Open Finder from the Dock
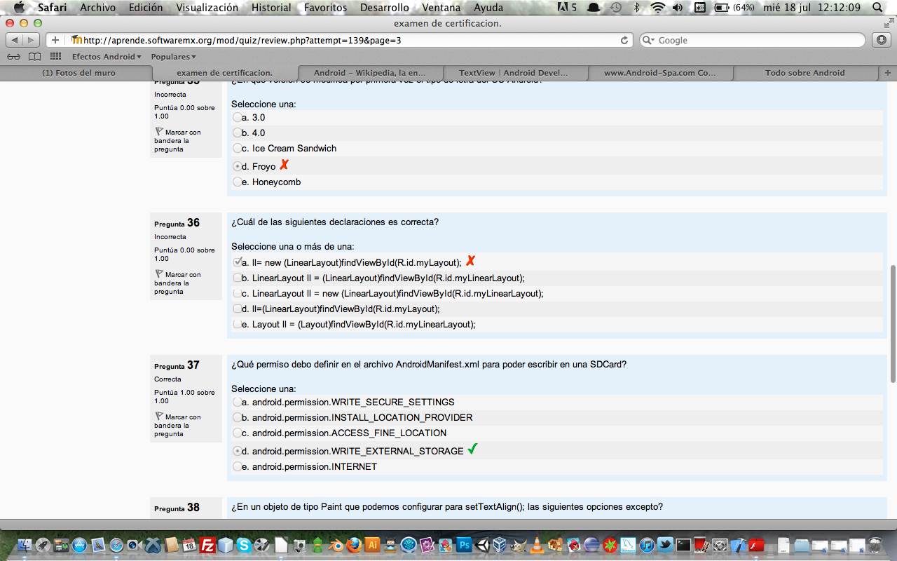Image resolution: width=897 pixels, height=561 pixels. (25, 545)
